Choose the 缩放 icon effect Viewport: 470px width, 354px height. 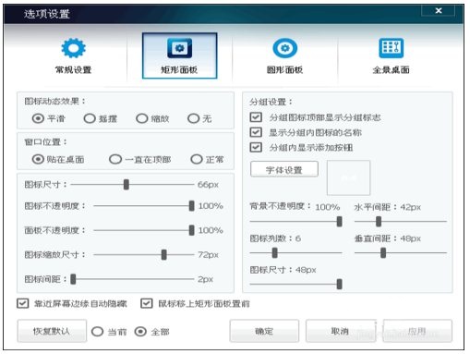click(x=142, y=118)
